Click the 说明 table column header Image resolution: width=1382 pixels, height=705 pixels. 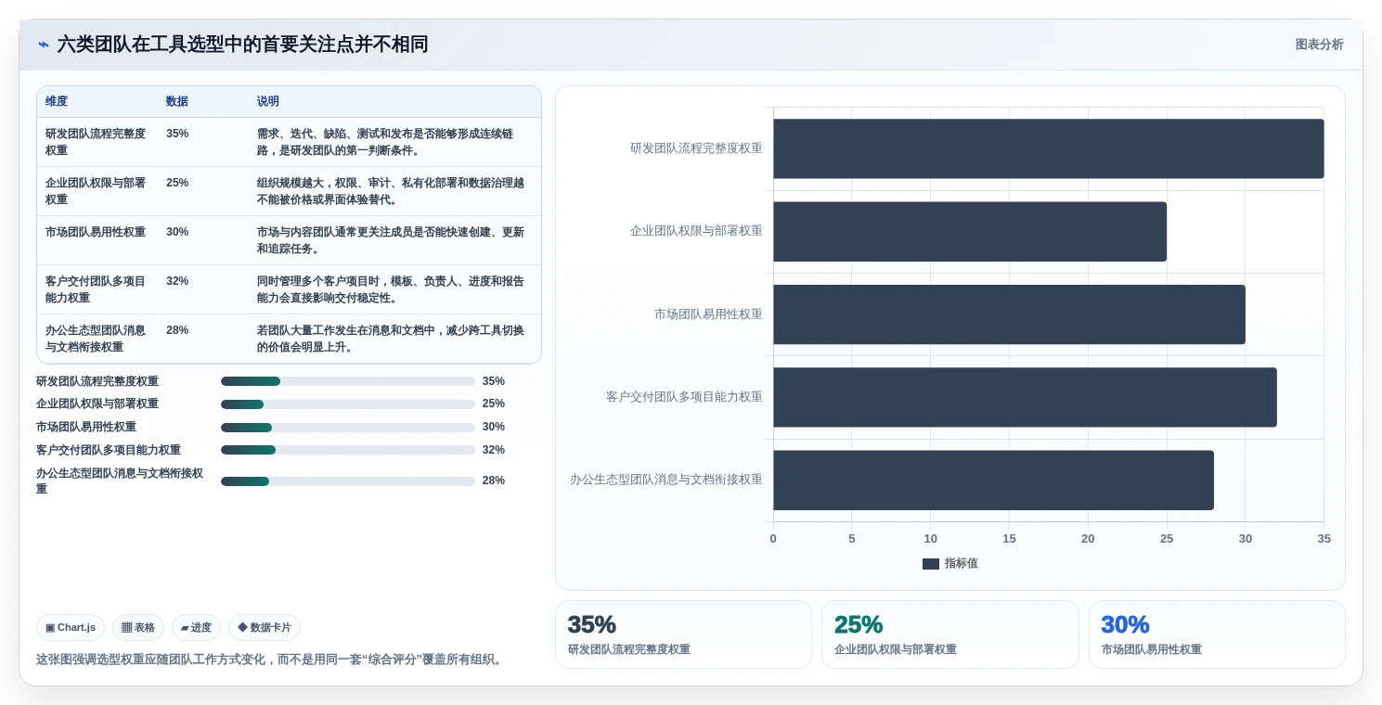268,101
